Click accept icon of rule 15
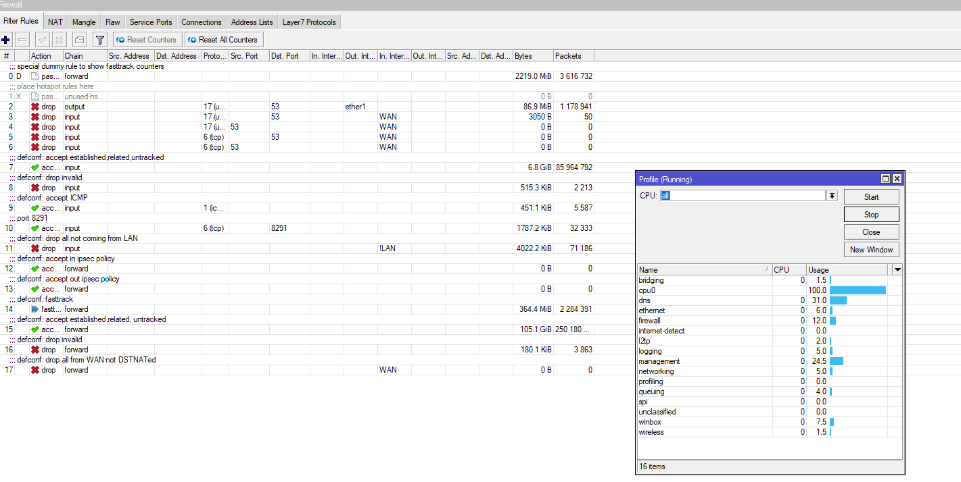This screenshot has height=482, width=961. point(35,329)
